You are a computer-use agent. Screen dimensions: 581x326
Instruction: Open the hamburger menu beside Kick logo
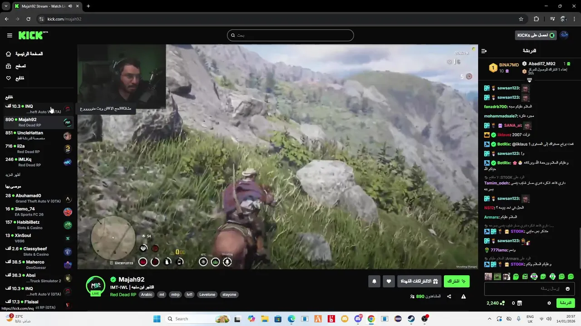point(10,35)
